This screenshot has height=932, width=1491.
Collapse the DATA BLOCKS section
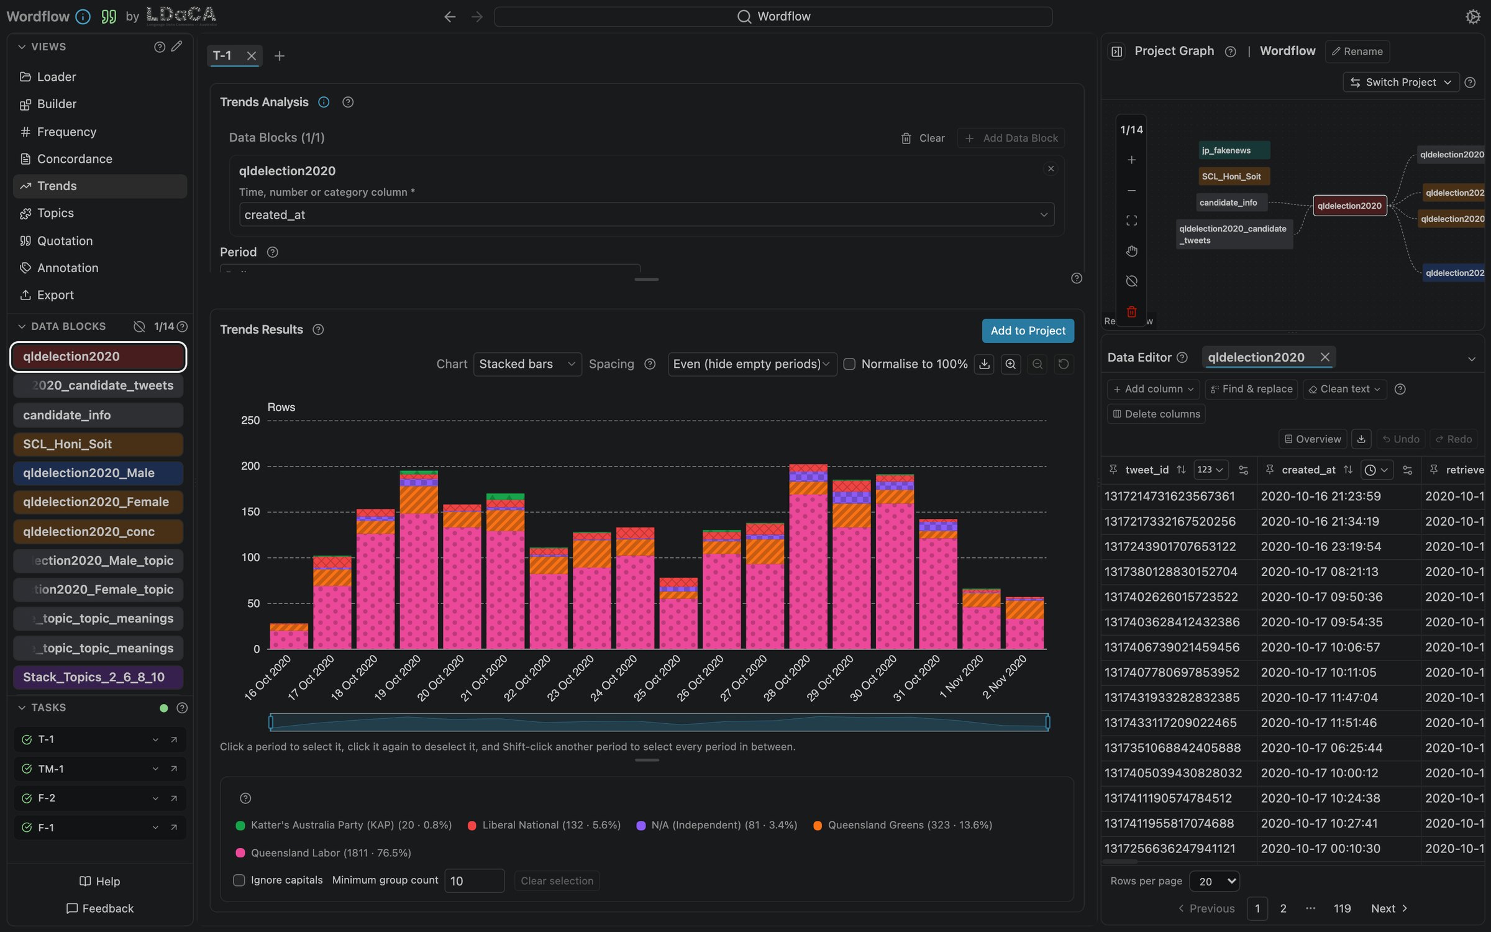(x=22, y=327)
